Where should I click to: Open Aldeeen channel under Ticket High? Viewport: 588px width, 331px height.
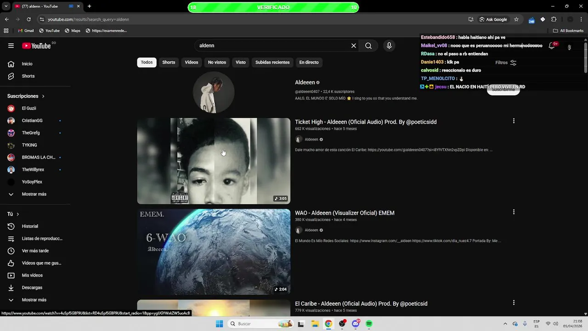point(311,139)
